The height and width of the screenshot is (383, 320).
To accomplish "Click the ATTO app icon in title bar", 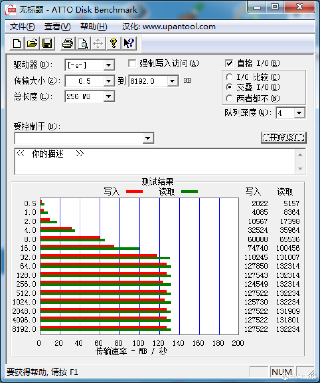I will point(11,10).
